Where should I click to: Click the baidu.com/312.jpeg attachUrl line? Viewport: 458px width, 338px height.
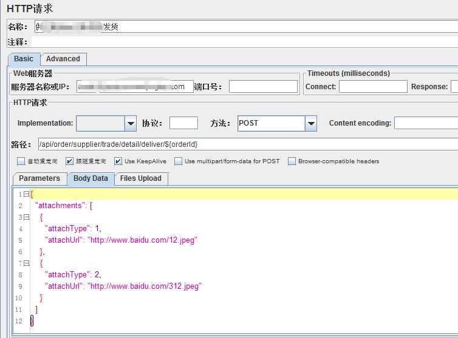pos(123,286)
